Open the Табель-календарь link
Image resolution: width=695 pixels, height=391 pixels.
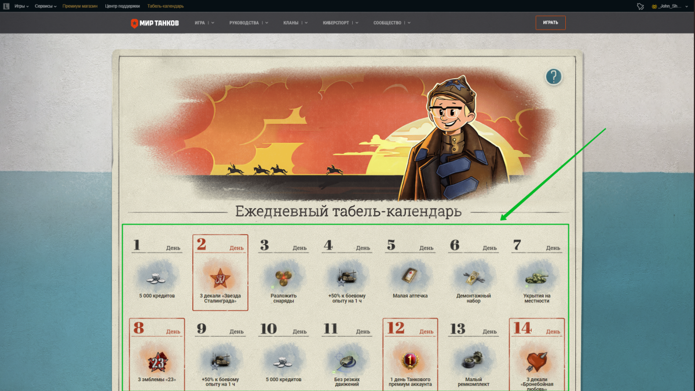point(166,6)
